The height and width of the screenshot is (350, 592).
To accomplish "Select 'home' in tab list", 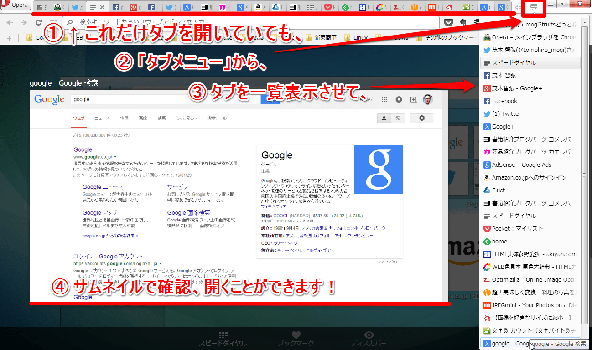I will click(x=530, y=242).
